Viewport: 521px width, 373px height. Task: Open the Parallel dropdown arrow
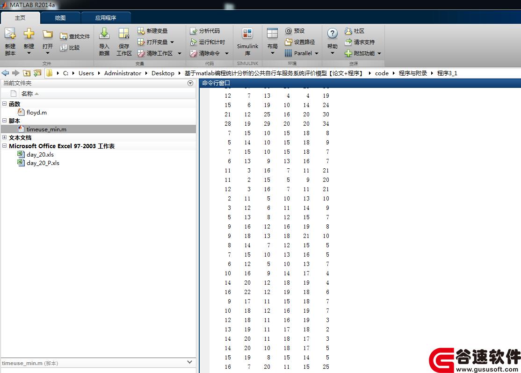[317, 53]
